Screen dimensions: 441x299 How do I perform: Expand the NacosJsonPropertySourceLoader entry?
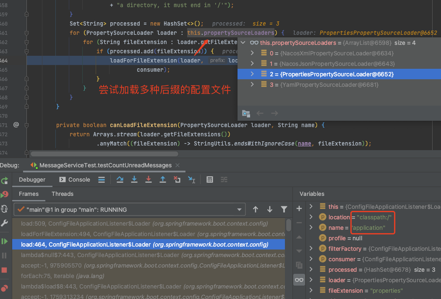tap(252, 63)
